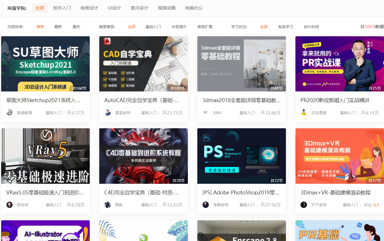Click the 共105节 lesson count badge
This screenshot has width=384, height=241.
click(177, 88)
